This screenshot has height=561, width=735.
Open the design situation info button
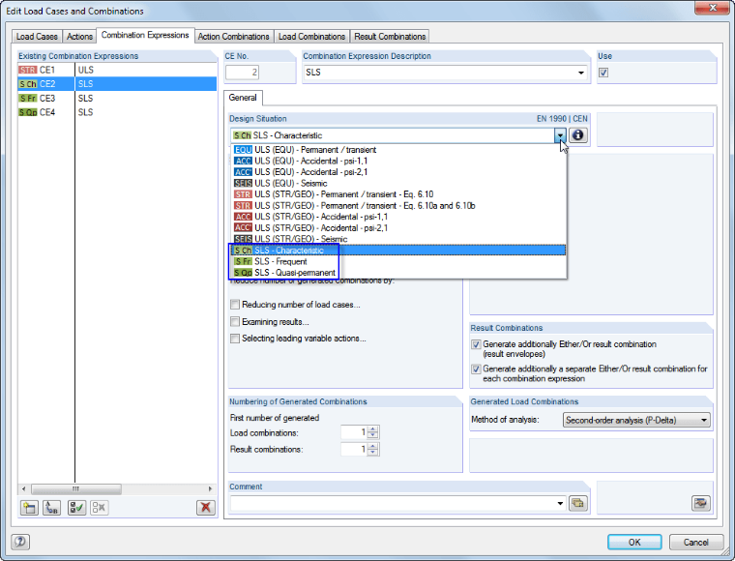coord(578,135)
